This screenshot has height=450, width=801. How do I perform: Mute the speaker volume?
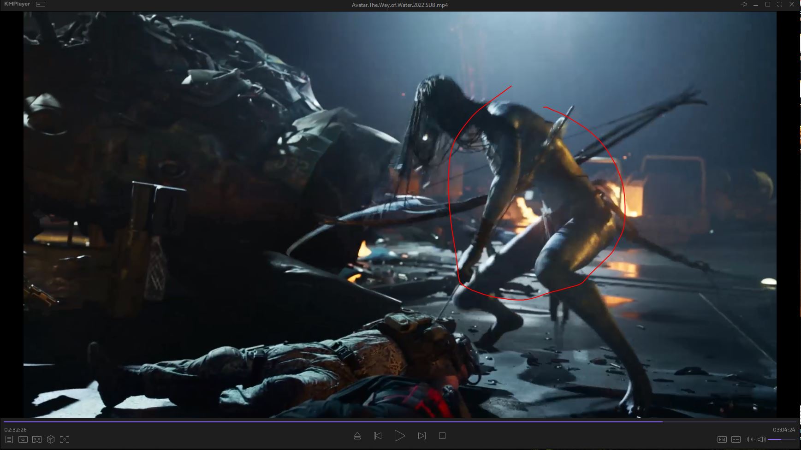tap(761, 439)
